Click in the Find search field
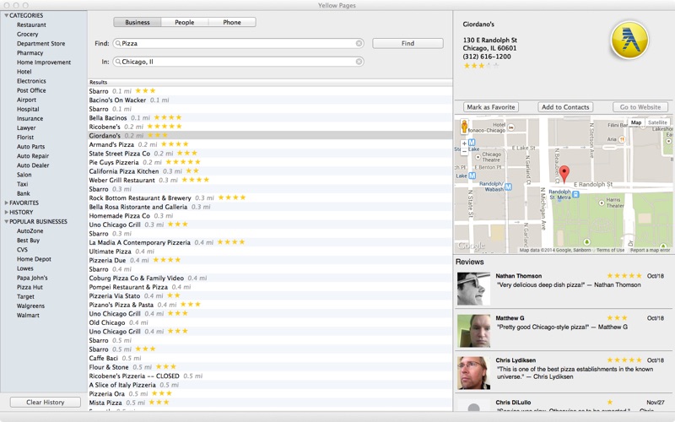675x422 pixels. click(238, 44)
